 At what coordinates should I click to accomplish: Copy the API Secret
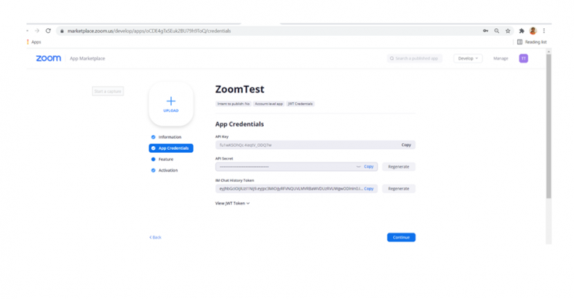(368, 166)
